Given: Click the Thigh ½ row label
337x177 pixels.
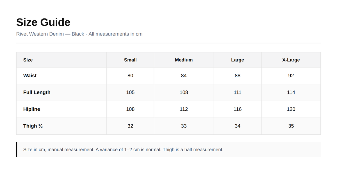Looking at the screenshot, I should pos(33,126).
